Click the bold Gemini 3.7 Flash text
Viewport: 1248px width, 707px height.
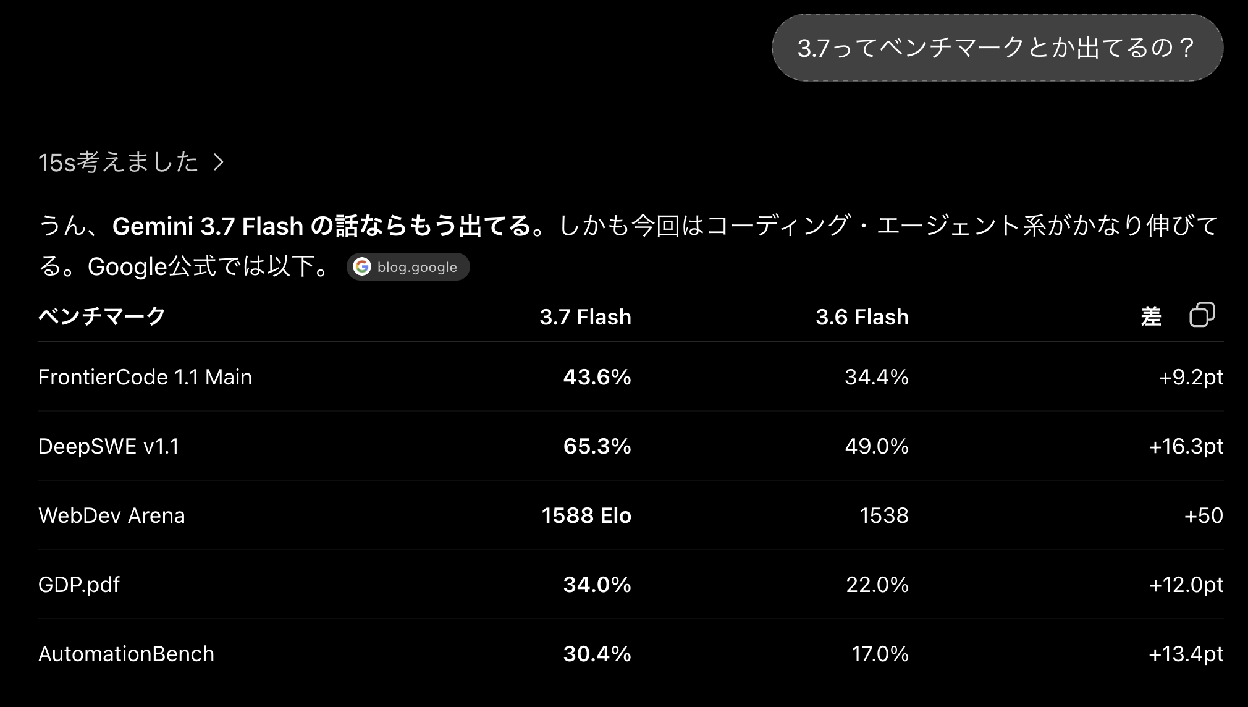(x=208, y=226)
